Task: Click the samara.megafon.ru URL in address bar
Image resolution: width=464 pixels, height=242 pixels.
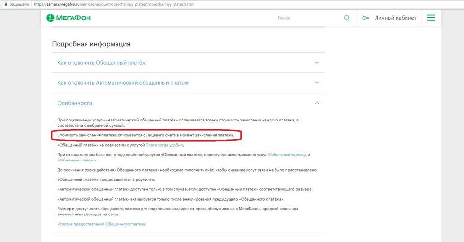Action: (114, 4)
